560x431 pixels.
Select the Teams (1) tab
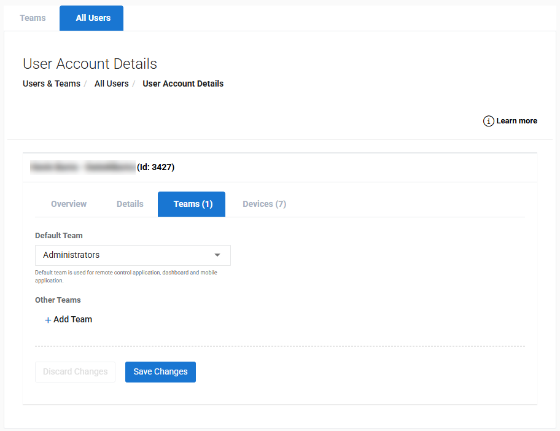click(x=193, y=204)
